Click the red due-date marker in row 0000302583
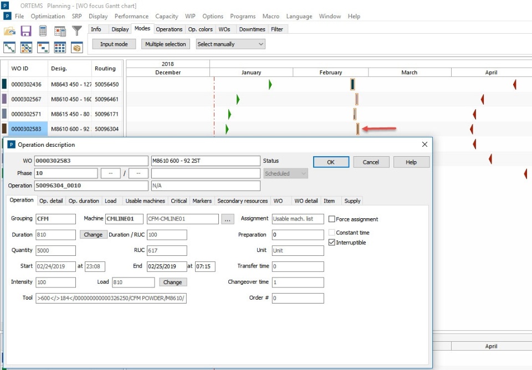 [471, 129]
